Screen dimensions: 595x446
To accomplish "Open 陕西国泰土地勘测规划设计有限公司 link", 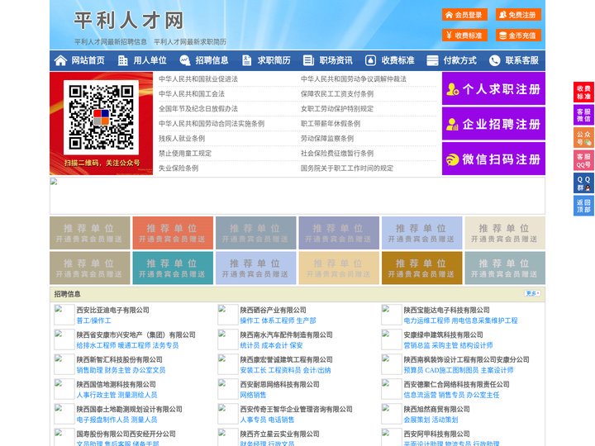I will pos(130,409).
